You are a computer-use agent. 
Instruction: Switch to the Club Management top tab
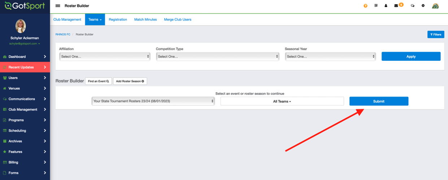68,20
